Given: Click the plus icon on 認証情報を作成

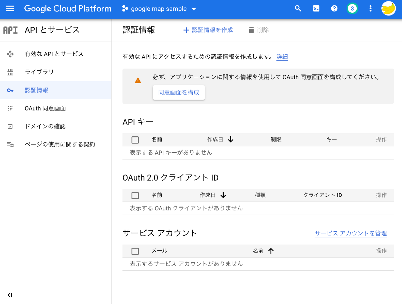Looking at the screenshot, I should 186,30.
